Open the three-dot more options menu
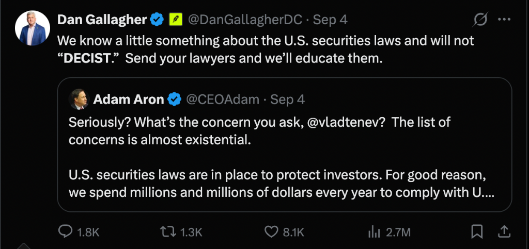529x249 pixels. [x=504, y=20]
